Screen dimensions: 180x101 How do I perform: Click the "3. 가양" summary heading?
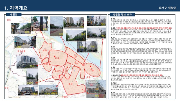tap(113, 37)
